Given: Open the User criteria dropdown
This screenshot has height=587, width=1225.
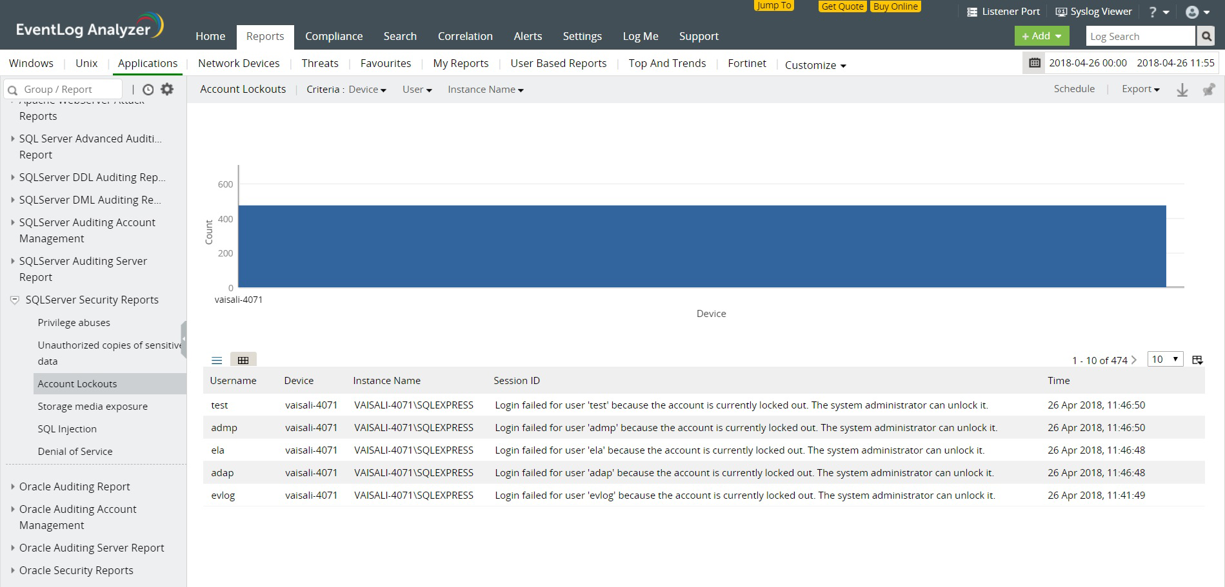Looking at the screenshot, I should [417, 90].
